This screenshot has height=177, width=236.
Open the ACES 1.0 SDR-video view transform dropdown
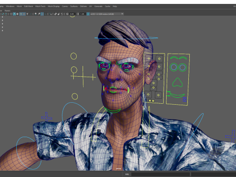(107, 14)
